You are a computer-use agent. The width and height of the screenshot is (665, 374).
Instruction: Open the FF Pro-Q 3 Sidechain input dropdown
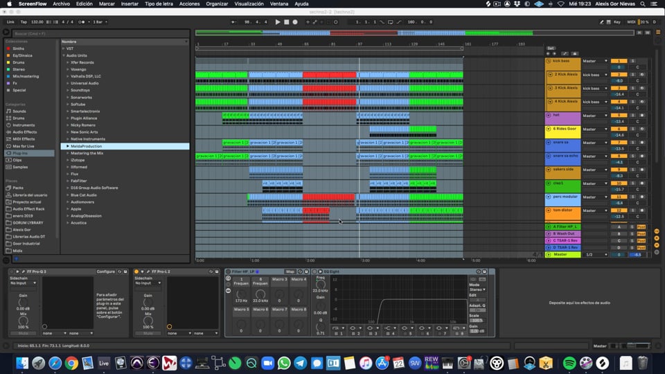pos(23,283)
